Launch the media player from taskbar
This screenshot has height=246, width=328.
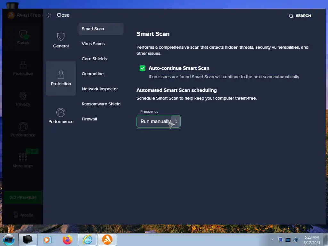click(x=47, y=240)
